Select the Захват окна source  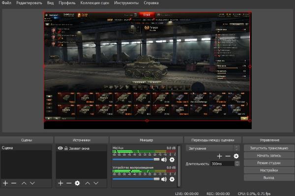pyautogui.click(x=81, y=148)
